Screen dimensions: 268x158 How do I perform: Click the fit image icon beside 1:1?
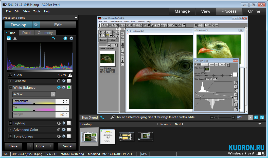point(262,118)
